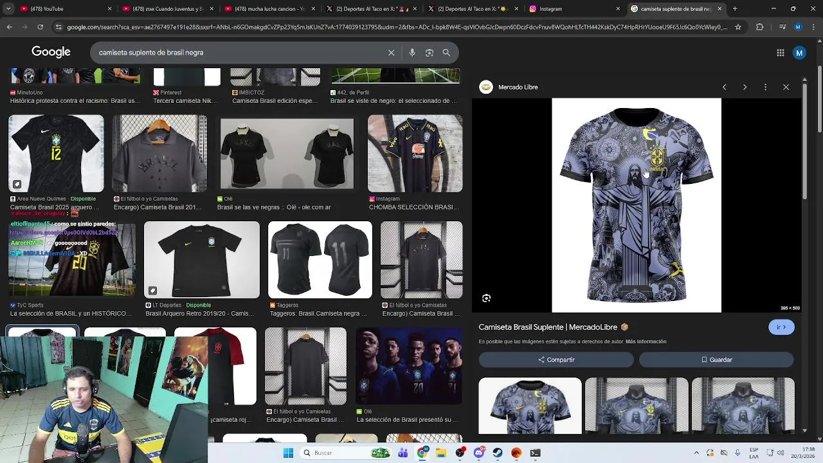
Task: Click the Guardar button
Action: [x=716, y=359]
